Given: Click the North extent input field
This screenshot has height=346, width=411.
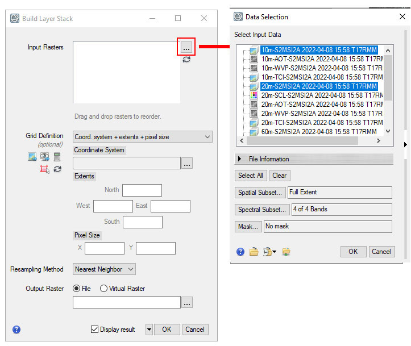Looking at the screenshot, I should tap(142, 190).
